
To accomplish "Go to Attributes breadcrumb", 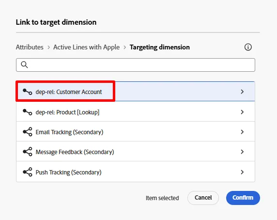I will click(30, 47).
